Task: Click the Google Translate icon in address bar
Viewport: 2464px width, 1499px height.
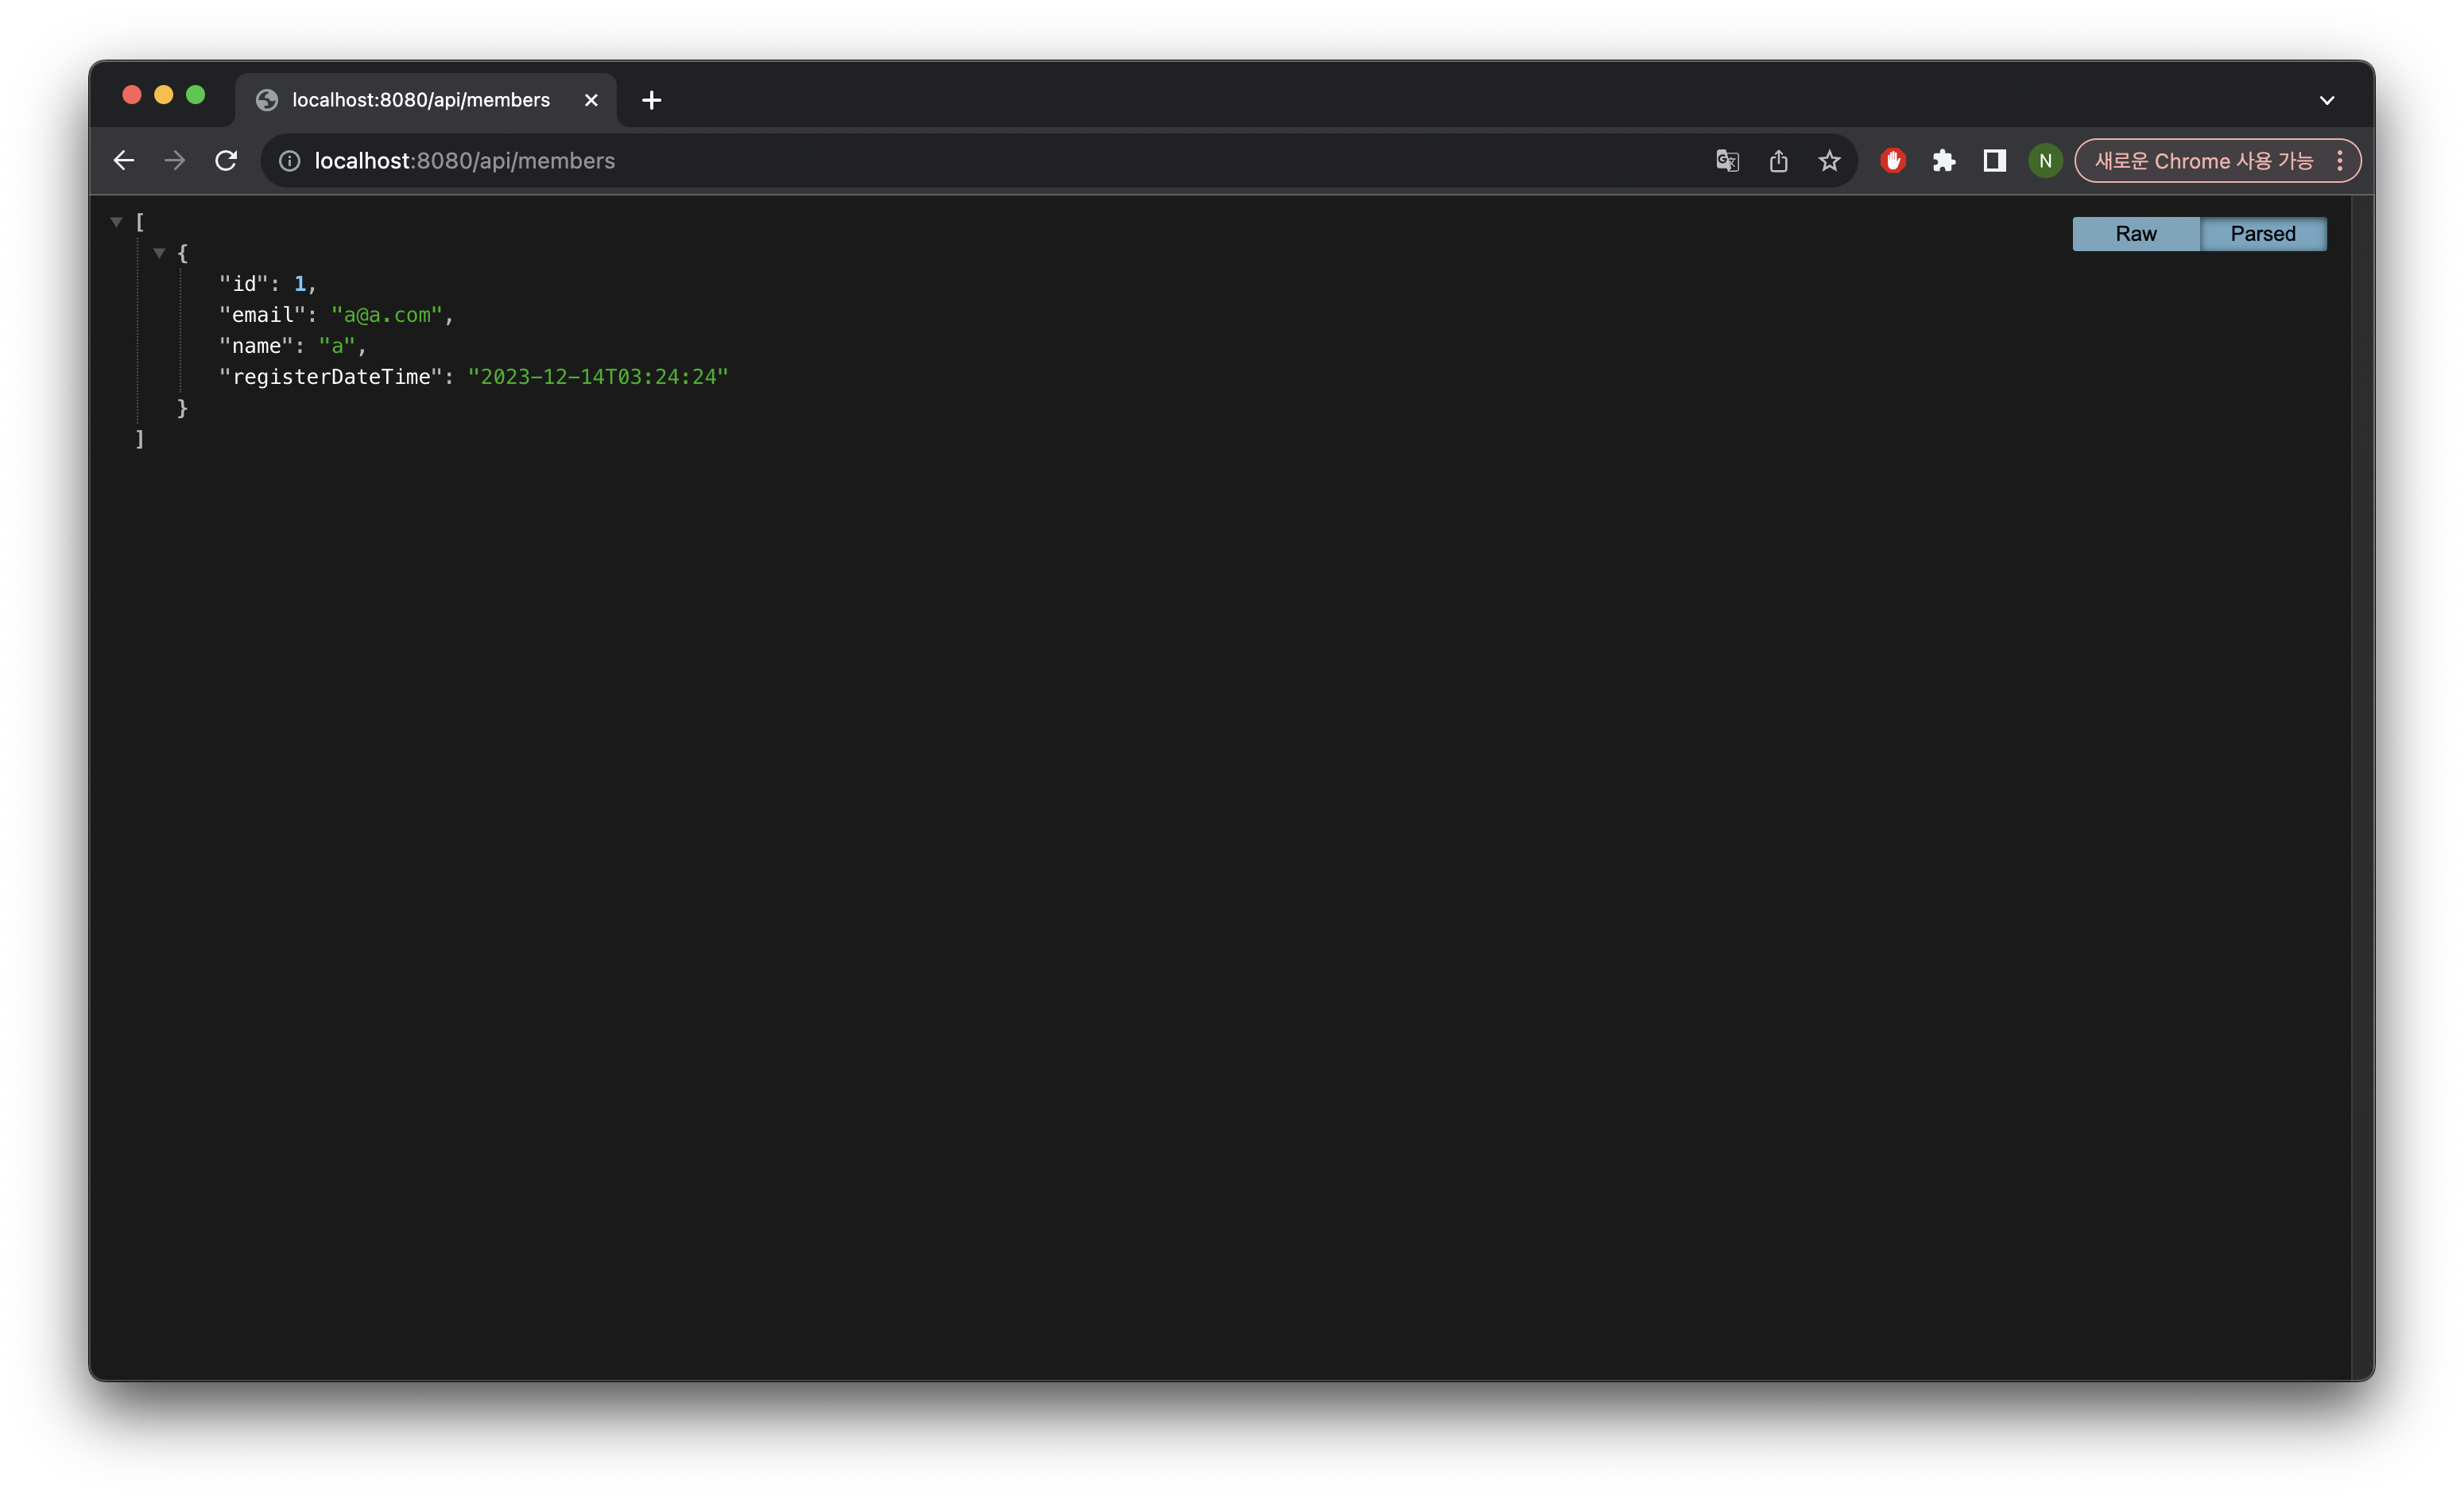Action: click(1727, 161)
